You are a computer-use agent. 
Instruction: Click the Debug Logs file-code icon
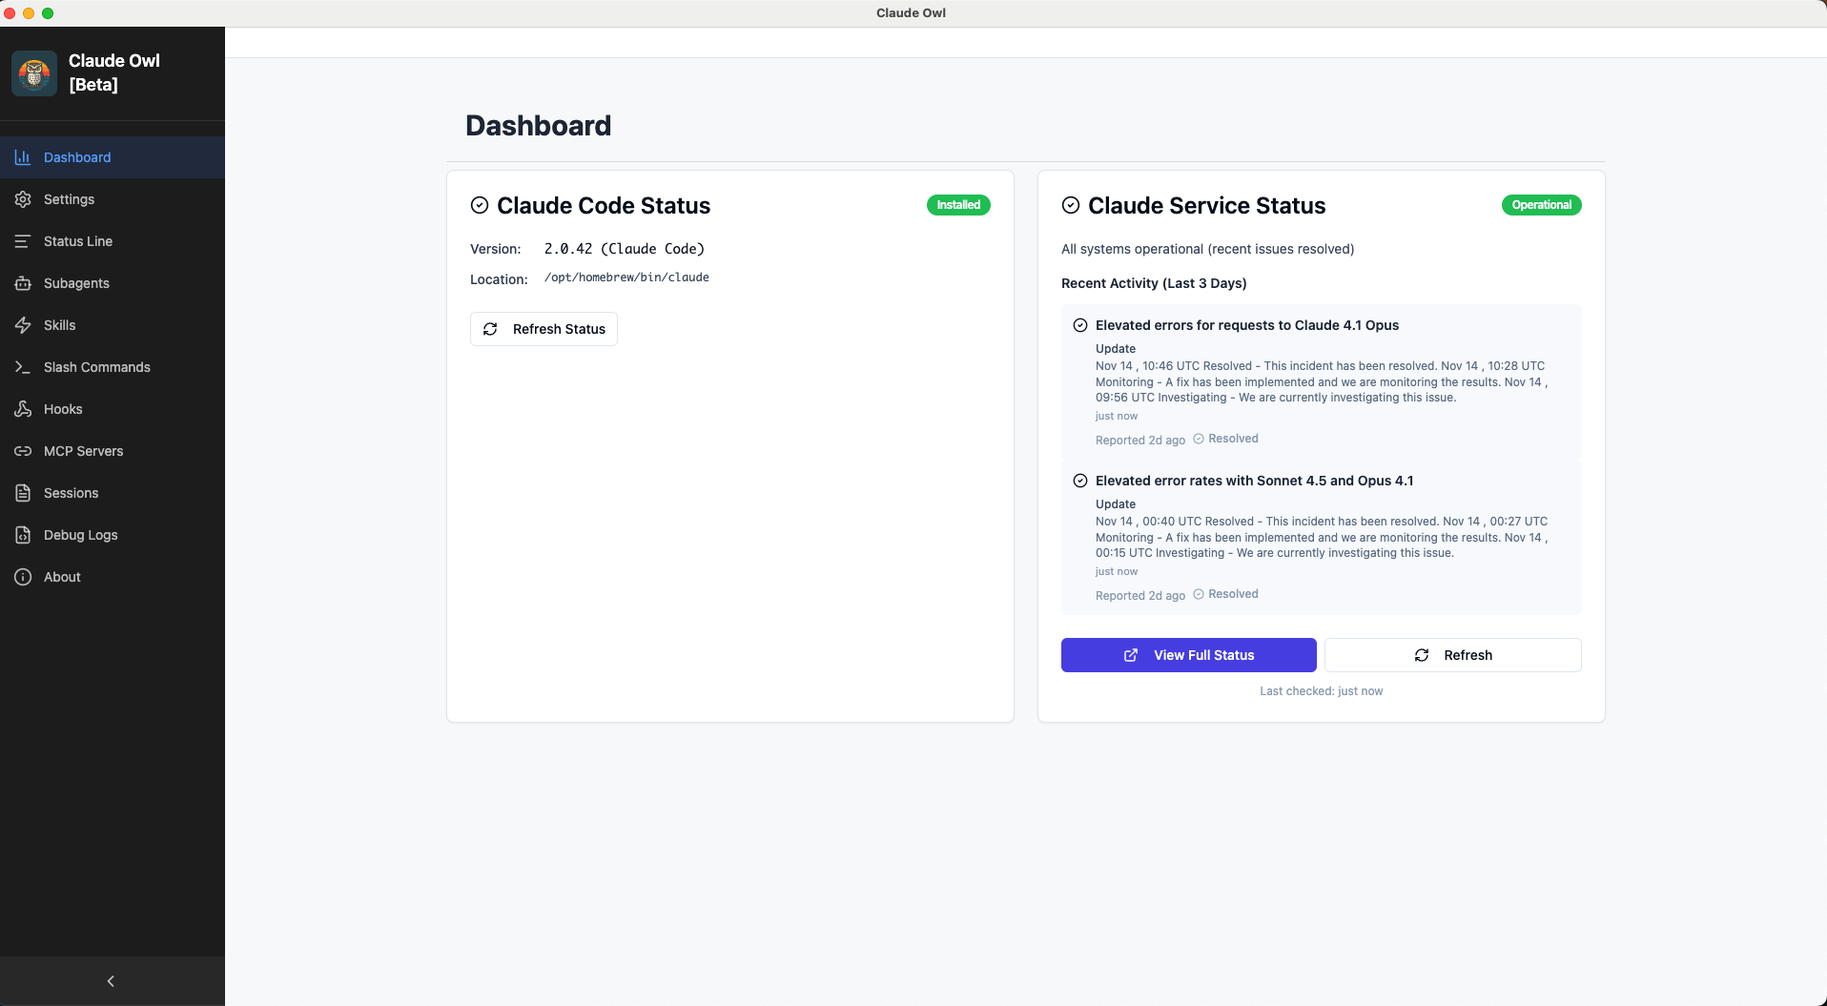[23, 535]
